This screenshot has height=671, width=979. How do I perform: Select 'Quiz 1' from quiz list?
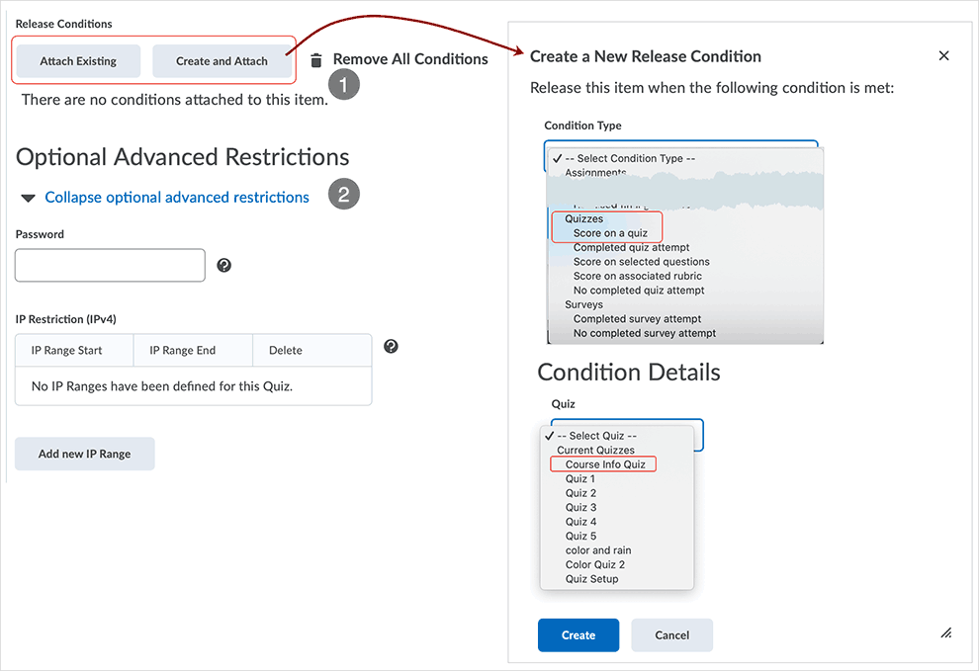point(580,478)
